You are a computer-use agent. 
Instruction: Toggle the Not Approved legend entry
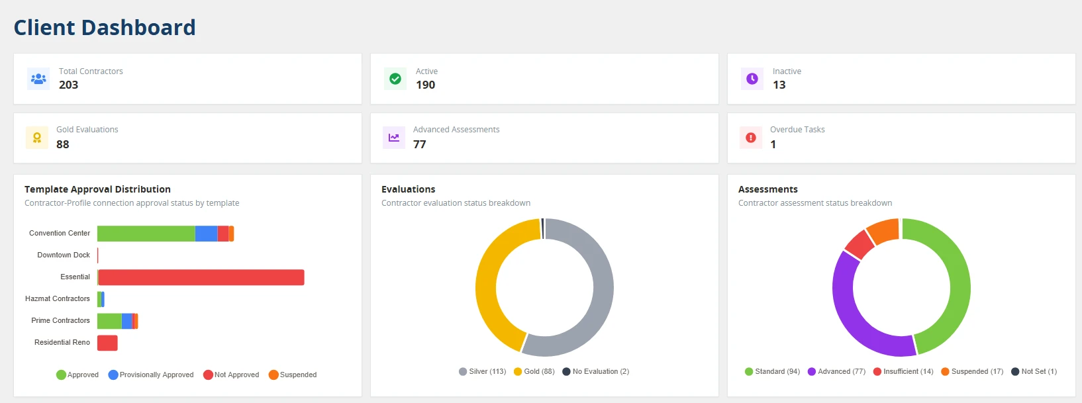click(x=231, y=375)
